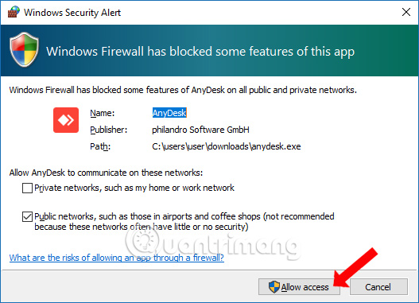This screenshot has height=303, width=419.
Task: Click the Cancel button
Action: pyautogui.click(x=378, y=287)
